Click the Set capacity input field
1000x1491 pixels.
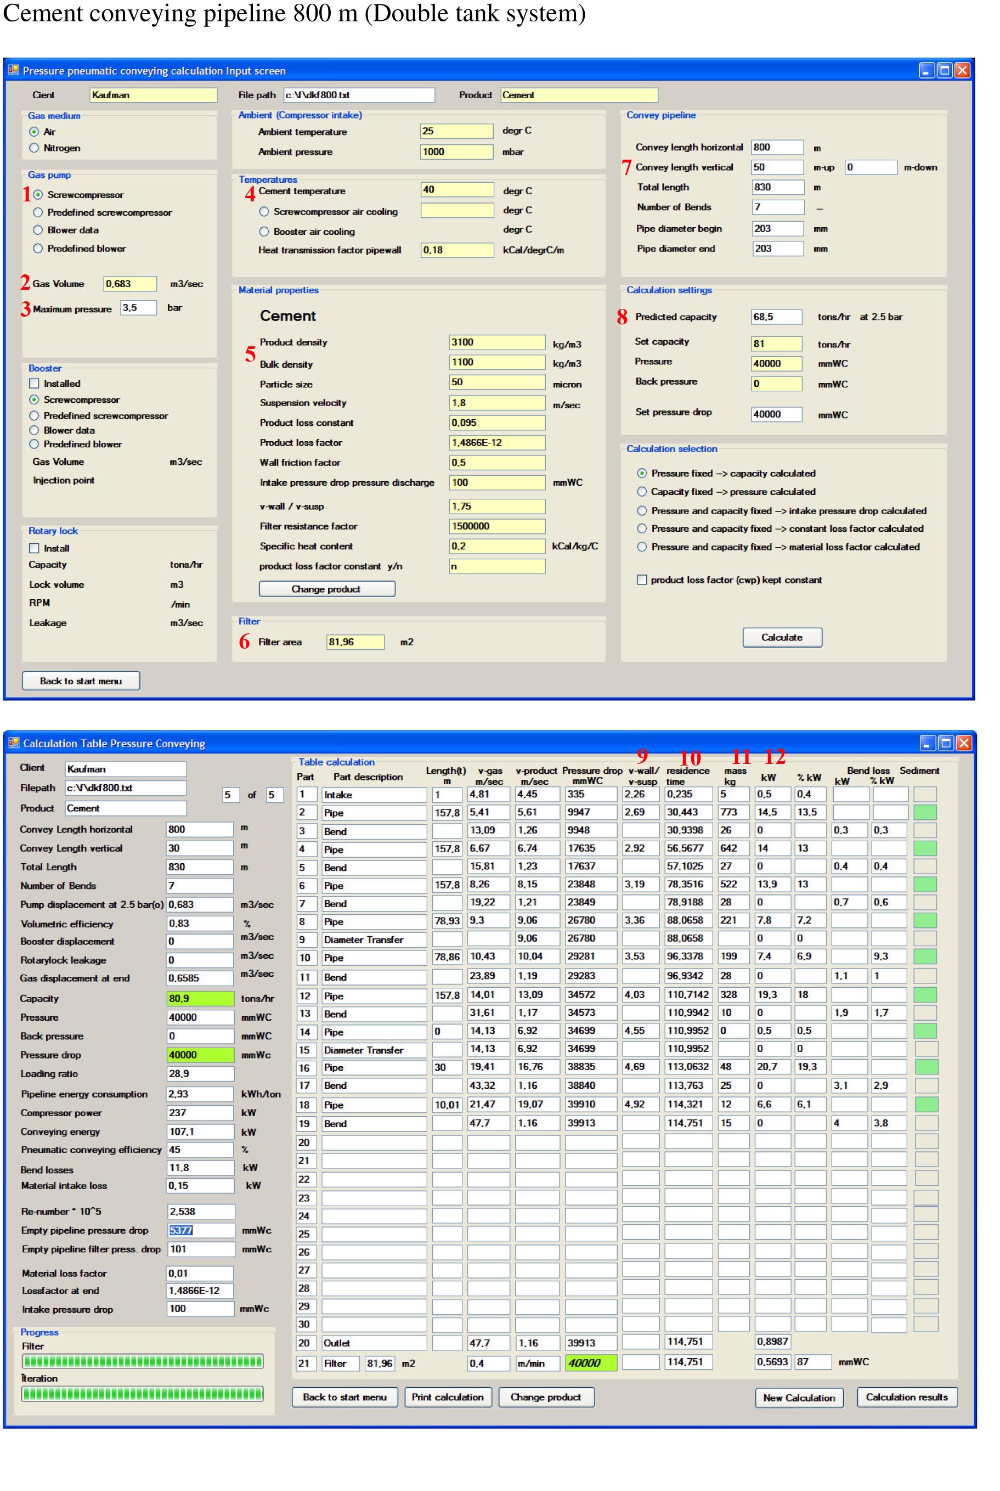point(776,343)
